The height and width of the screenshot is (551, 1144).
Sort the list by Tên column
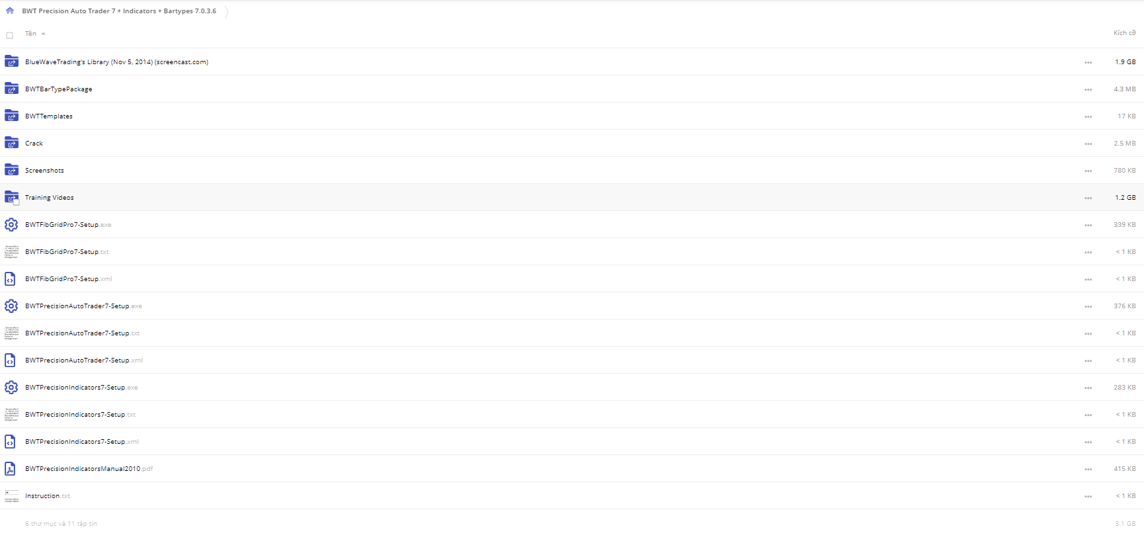tap(31, 33)
